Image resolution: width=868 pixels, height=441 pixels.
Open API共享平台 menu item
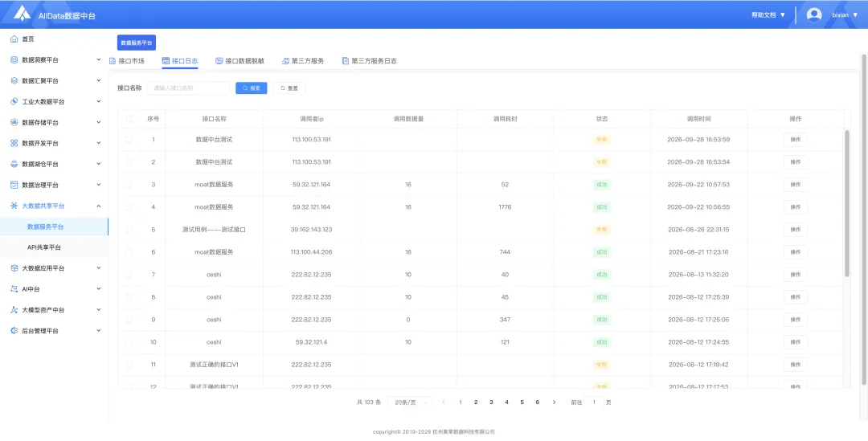pos(44,247)
